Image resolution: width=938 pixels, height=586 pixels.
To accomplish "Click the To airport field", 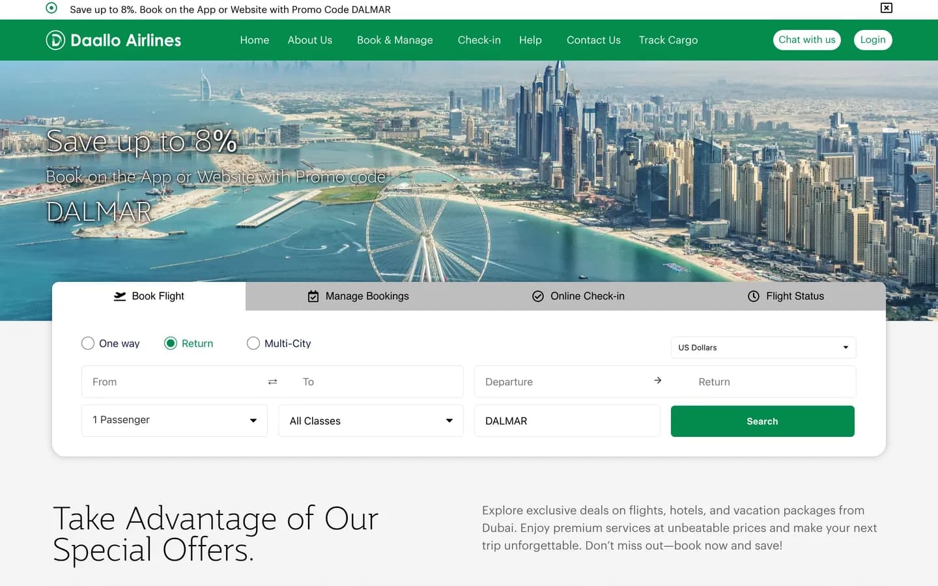I will pyautogui.click(x=378, y=382).
